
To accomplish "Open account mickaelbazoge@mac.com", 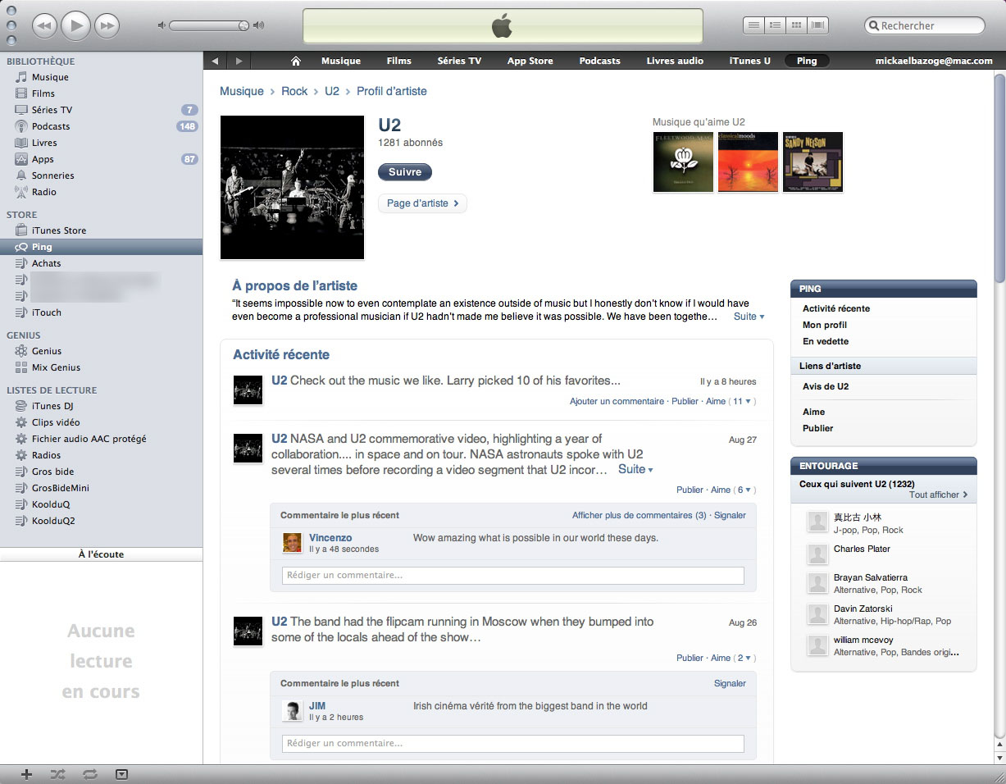I will 934,61.
